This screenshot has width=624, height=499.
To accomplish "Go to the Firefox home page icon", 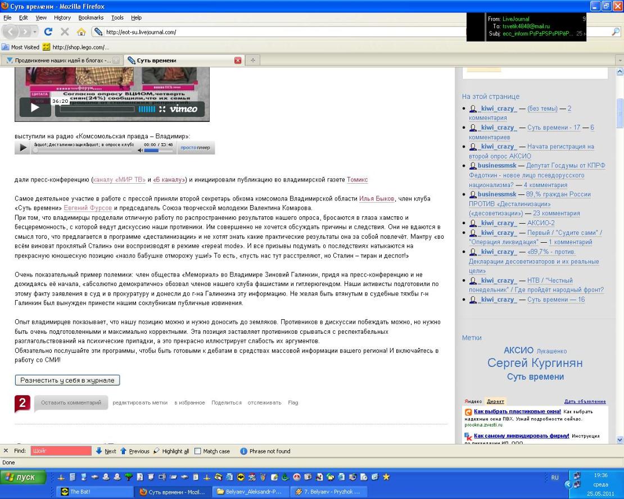I will [80, 32].
